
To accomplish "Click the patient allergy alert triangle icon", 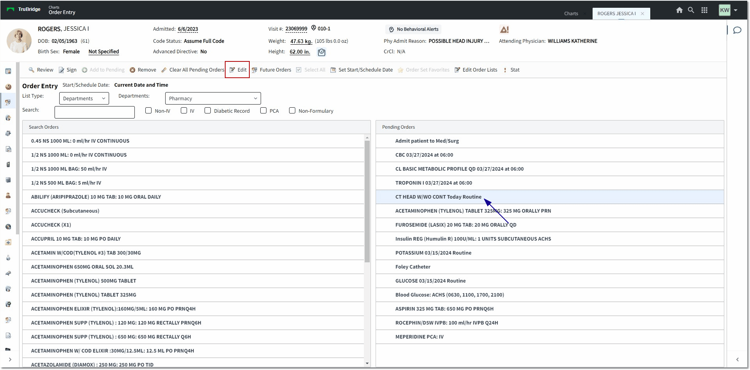I will point(504,29).
